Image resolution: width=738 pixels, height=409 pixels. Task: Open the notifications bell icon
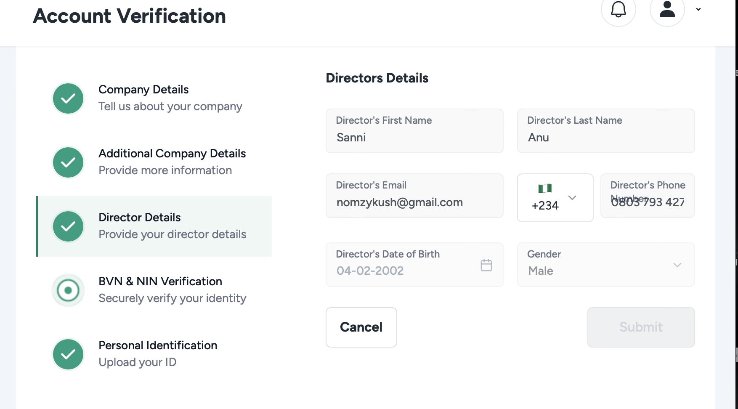tap(618, 9)
